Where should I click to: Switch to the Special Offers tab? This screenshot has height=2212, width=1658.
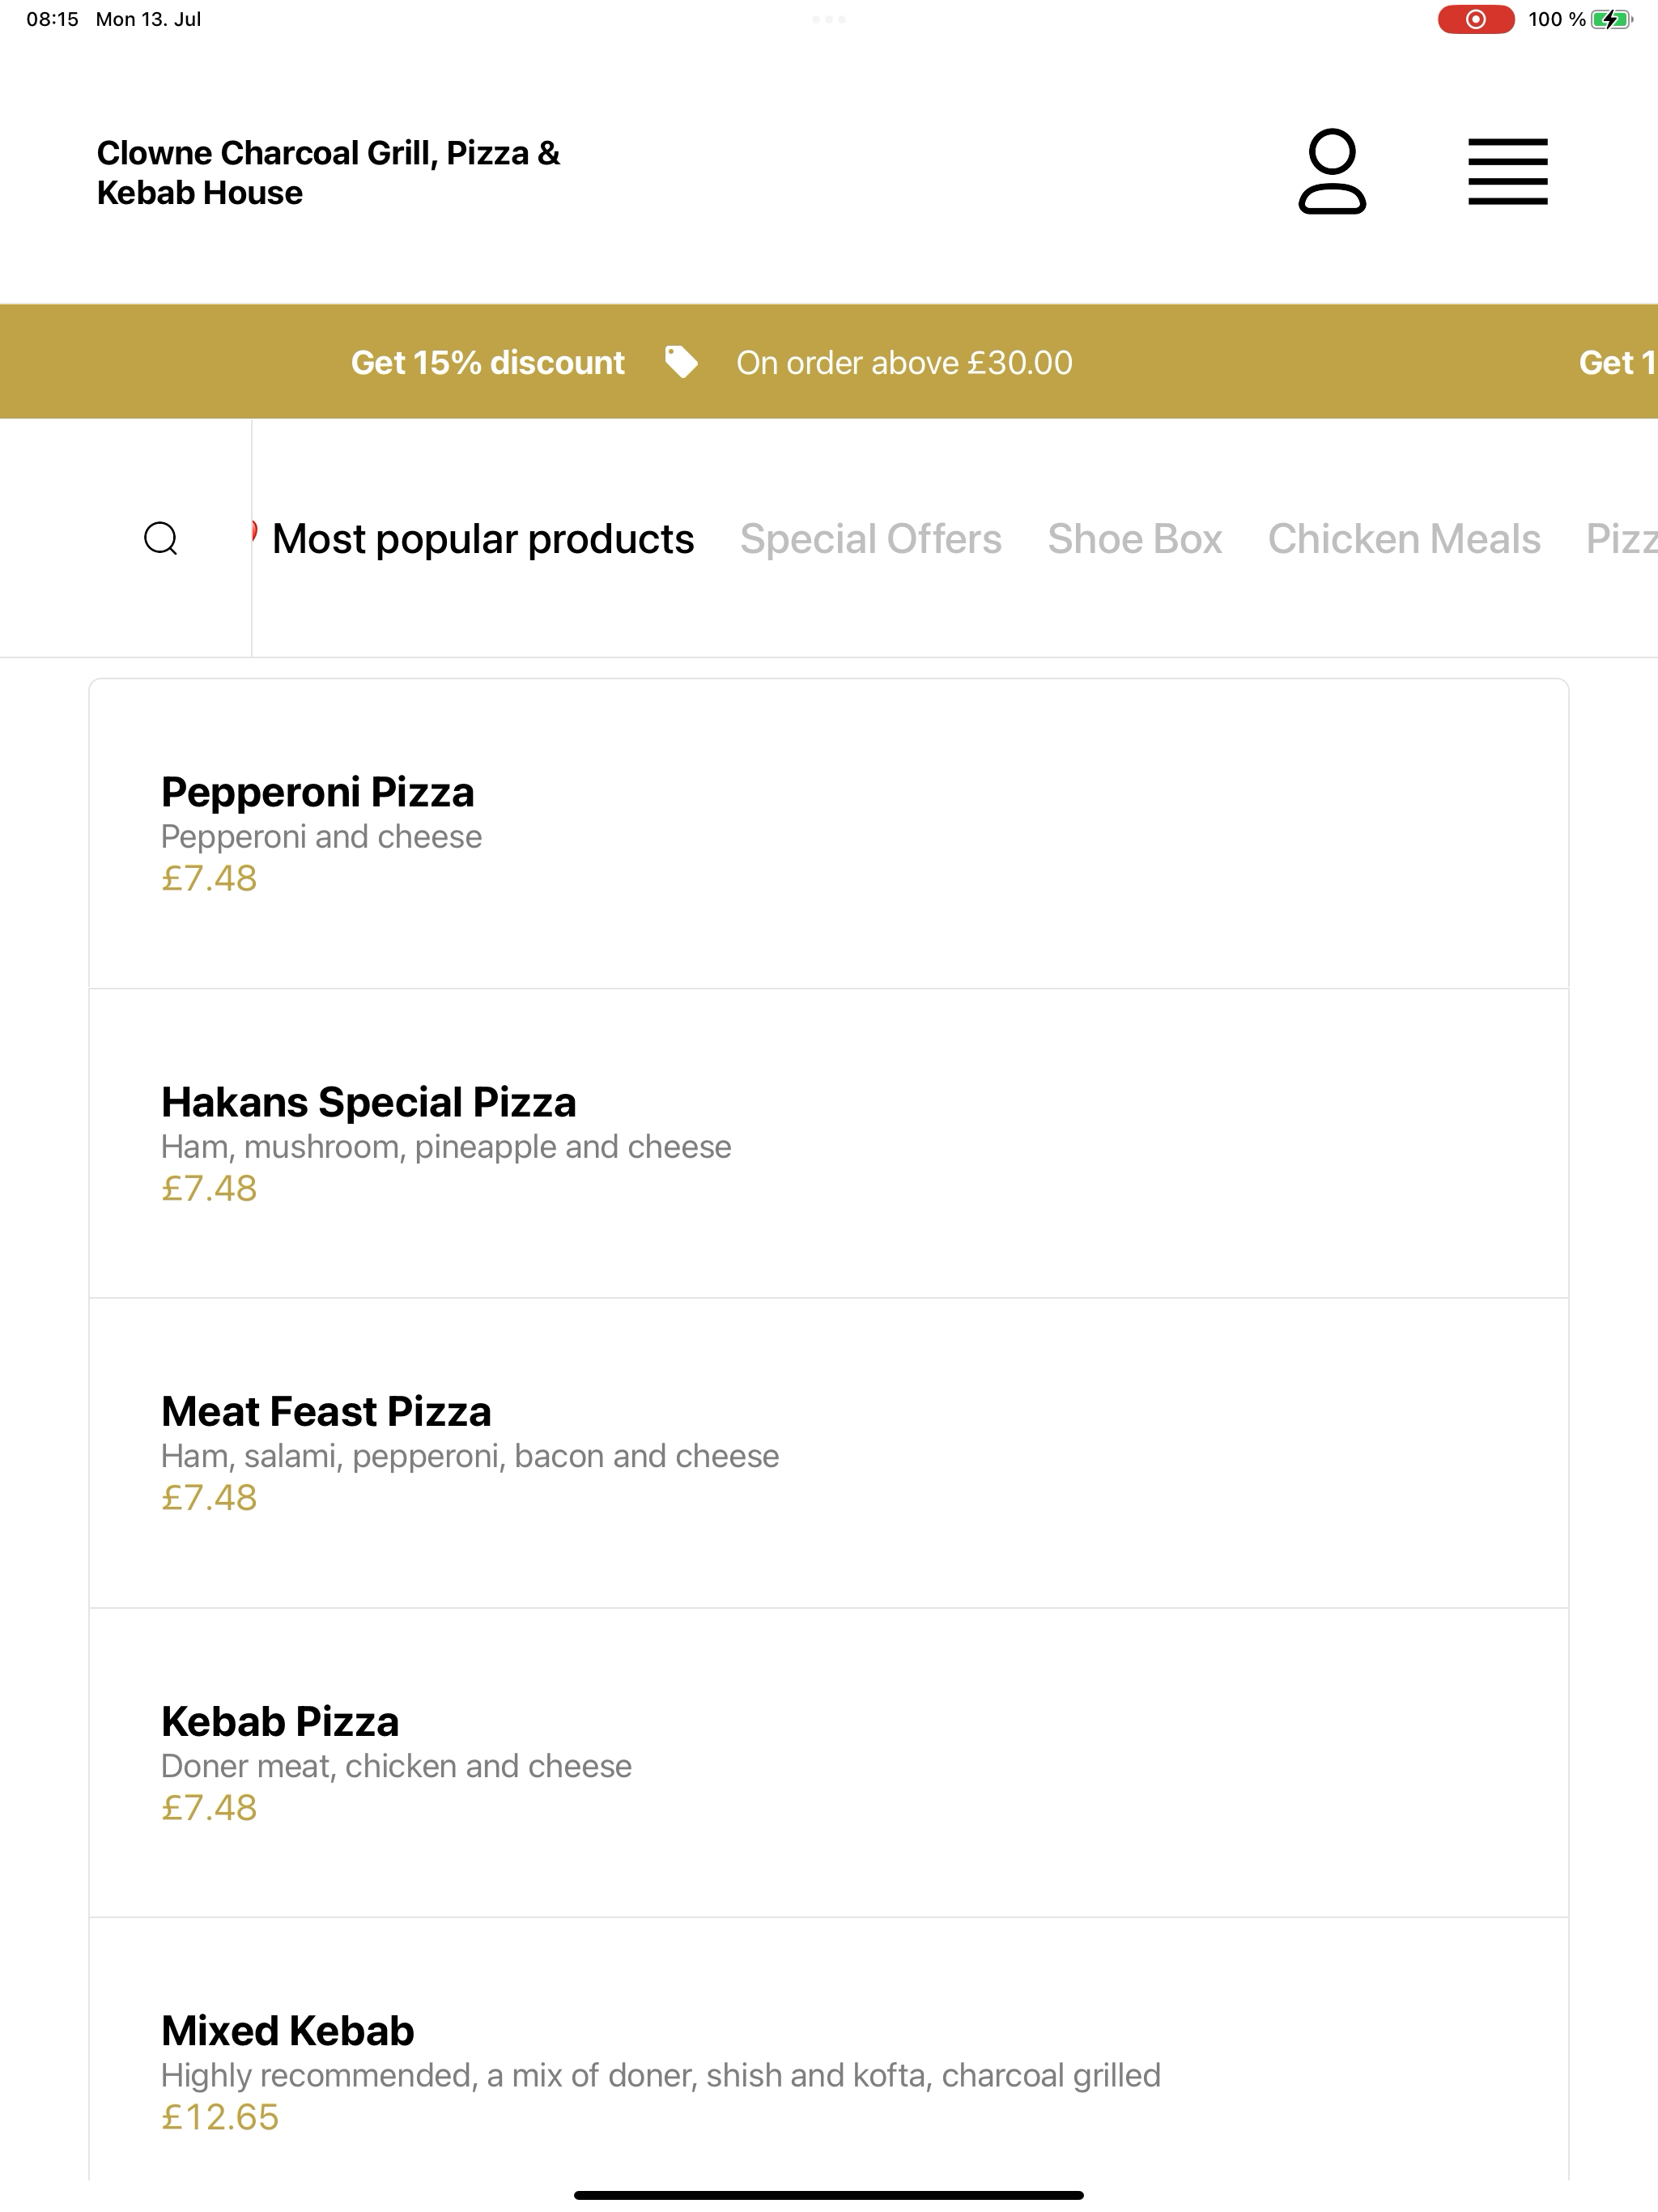click(x=870, y=539)
